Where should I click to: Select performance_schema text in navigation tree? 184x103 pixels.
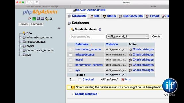coord(40,50)
